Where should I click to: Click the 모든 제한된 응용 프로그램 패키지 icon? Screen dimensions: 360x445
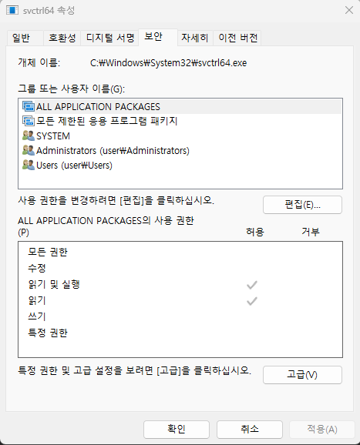tap(29, 121)
